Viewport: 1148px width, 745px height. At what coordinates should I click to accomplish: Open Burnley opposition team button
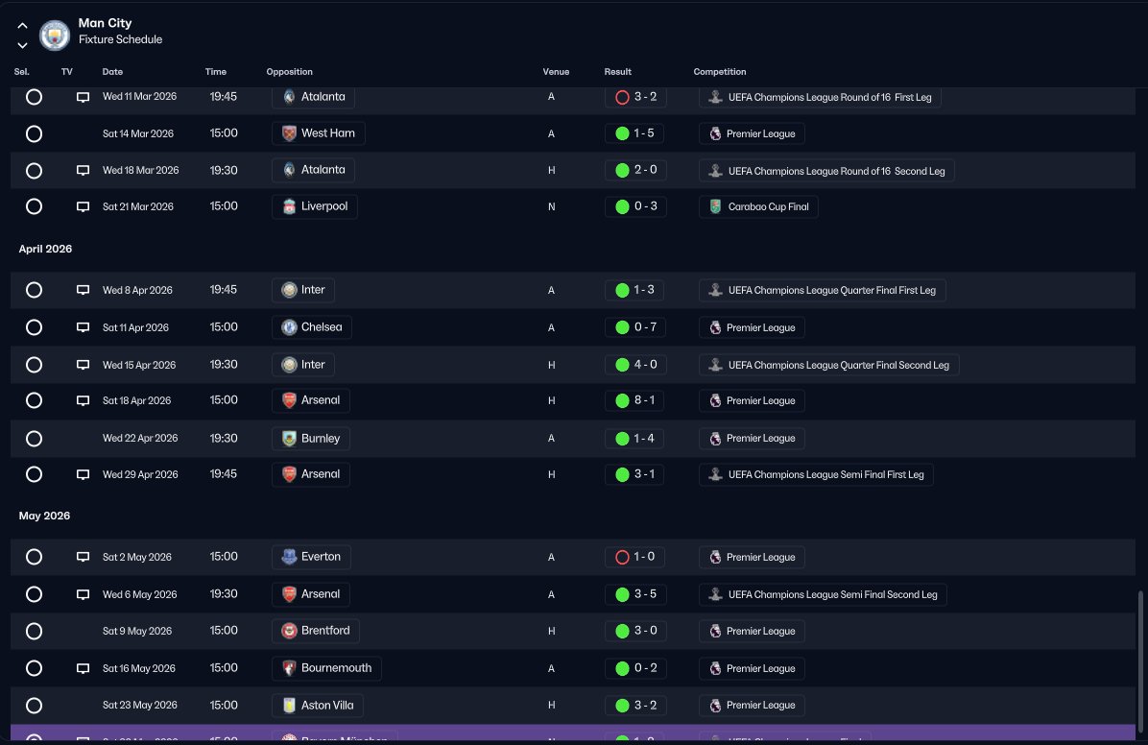pyautogui.click(x=310, y=438)
